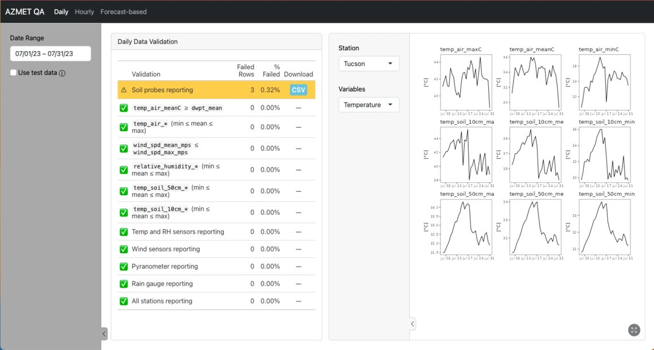Open the Station dropdown showing Tucson
Screen dimensions: 654x350
point(369,64)
